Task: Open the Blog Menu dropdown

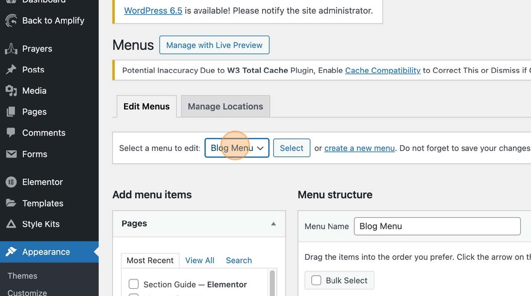Action: [x=236, y=148]
